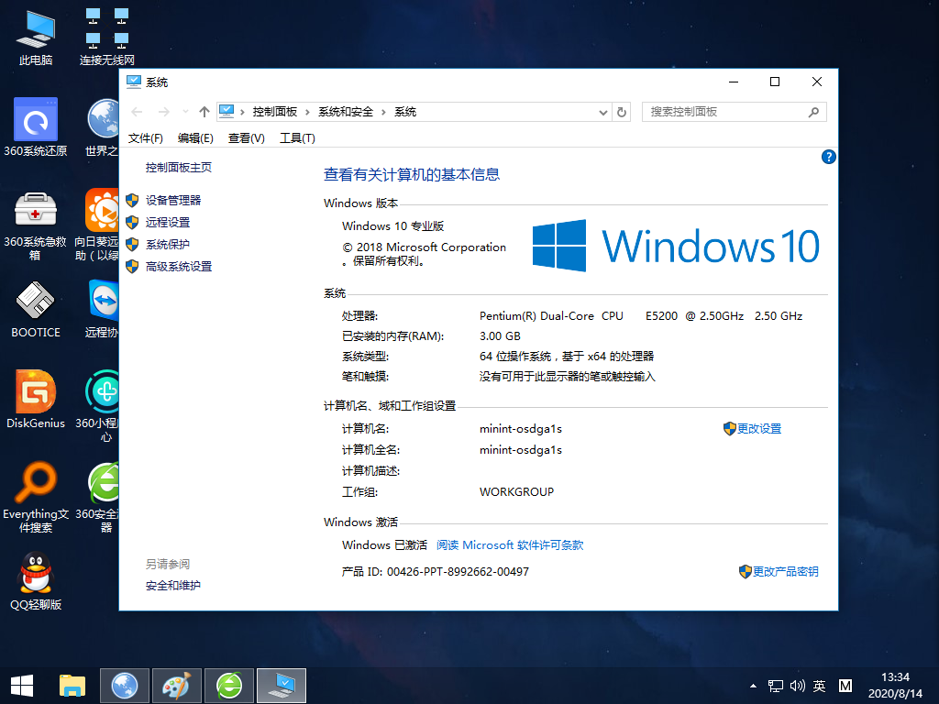
Task: Click the Windows 10 专业版 text
Action: tap(392, 226)
